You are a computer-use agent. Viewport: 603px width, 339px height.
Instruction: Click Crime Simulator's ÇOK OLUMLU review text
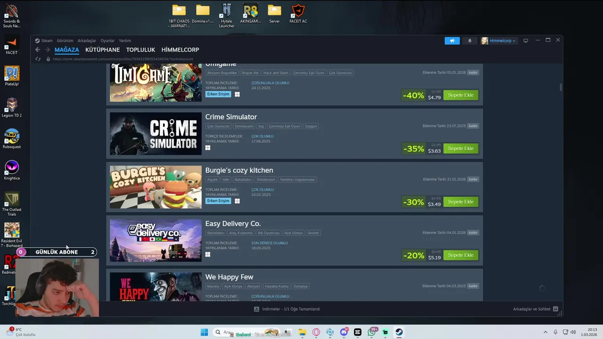click(x=262, y=136)
